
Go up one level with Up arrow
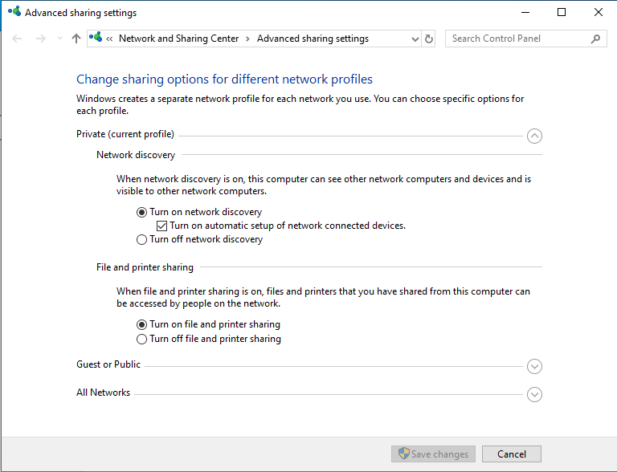point(76,39)
